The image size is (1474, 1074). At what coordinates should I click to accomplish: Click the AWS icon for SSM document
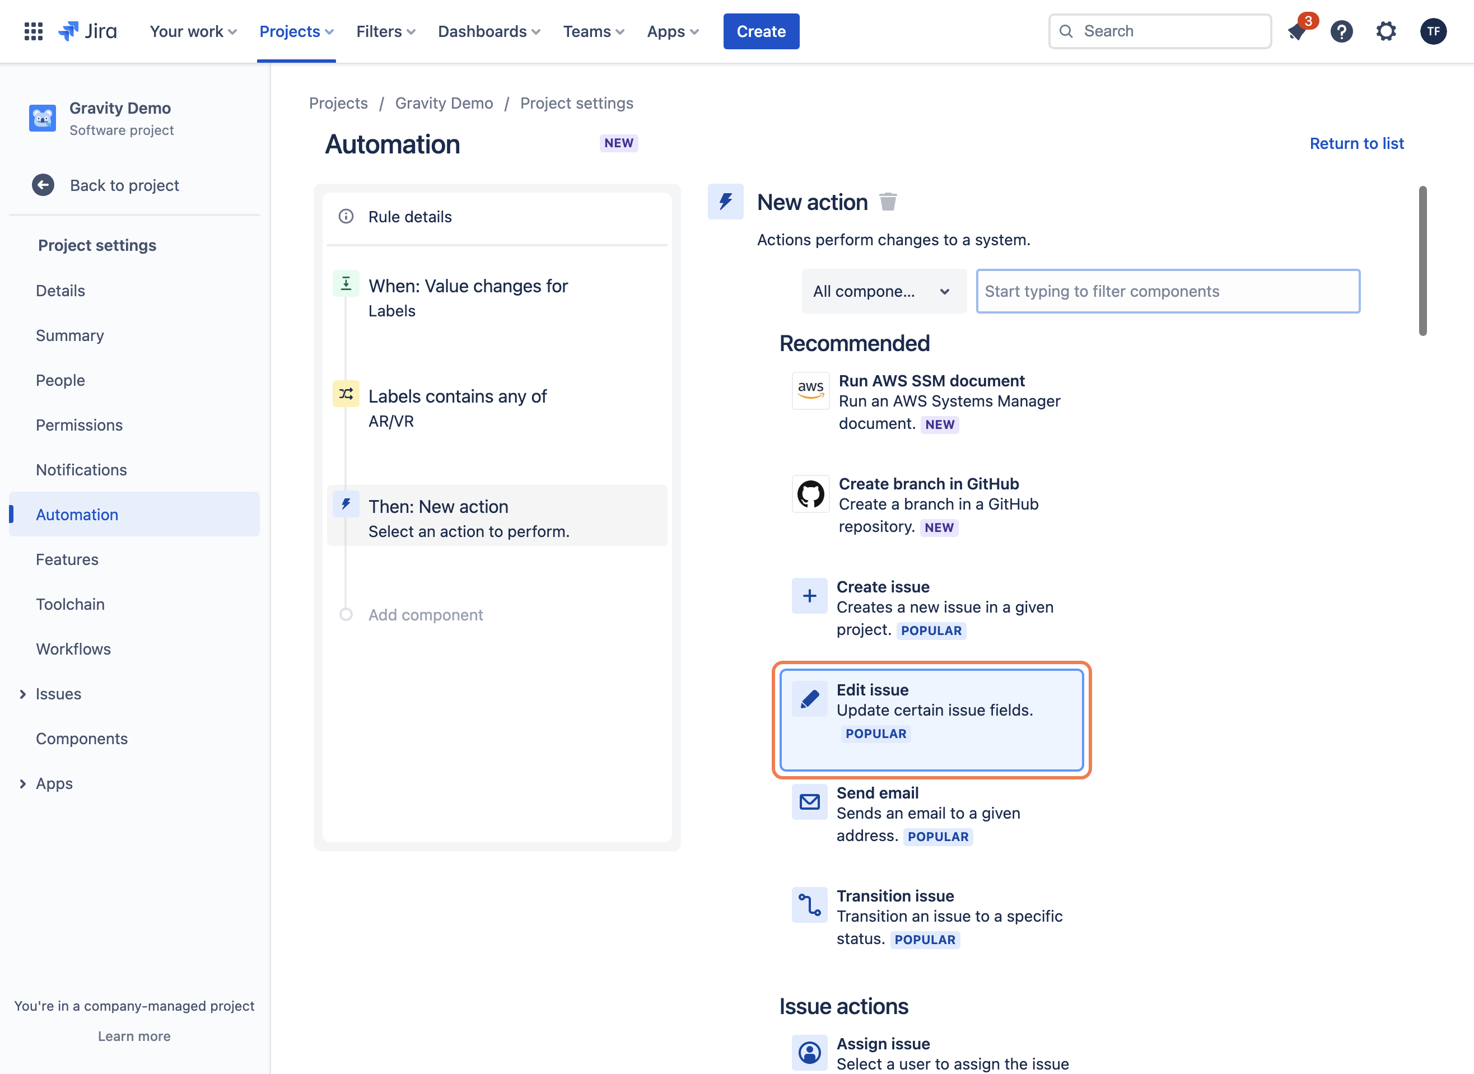tap(810, 391)
